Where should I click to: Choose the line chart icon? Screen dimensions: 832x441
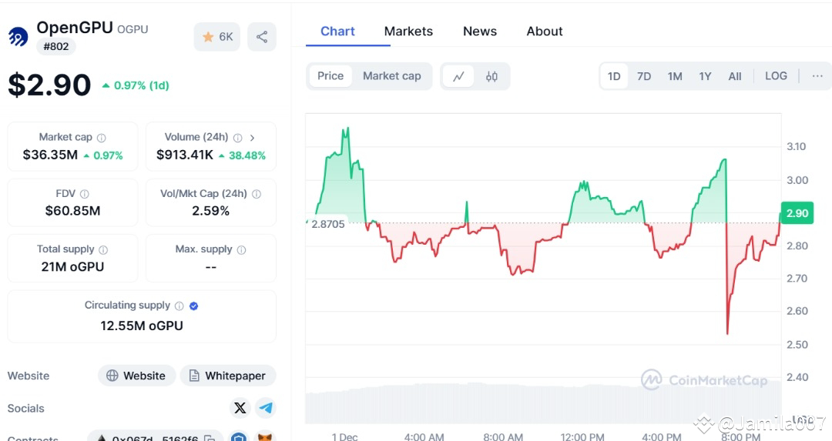pos(458,76)
